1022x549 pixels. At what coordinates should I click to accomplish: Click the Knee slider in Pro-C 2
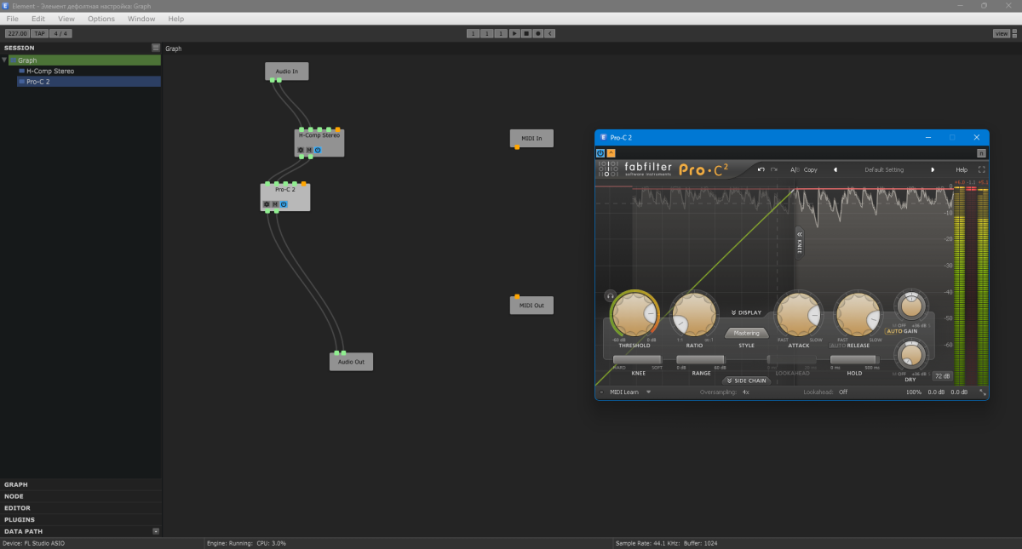pos(638,360)
